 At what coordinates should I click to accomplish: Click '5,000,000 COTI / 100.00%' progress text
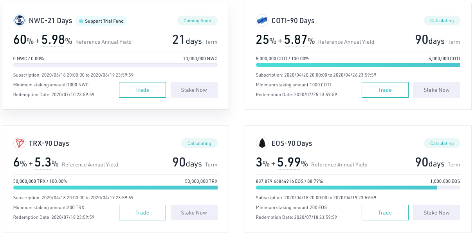pos(283,59)
